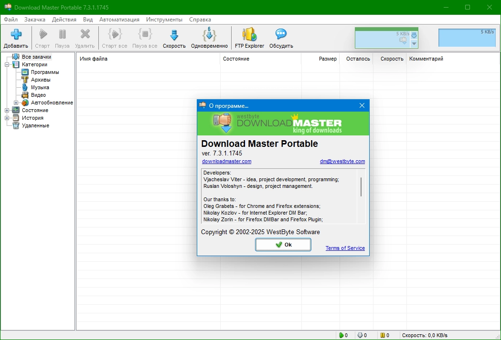The image size is (501, 340).
Task: Close the О программе dialog
Action: click(362, 105)
